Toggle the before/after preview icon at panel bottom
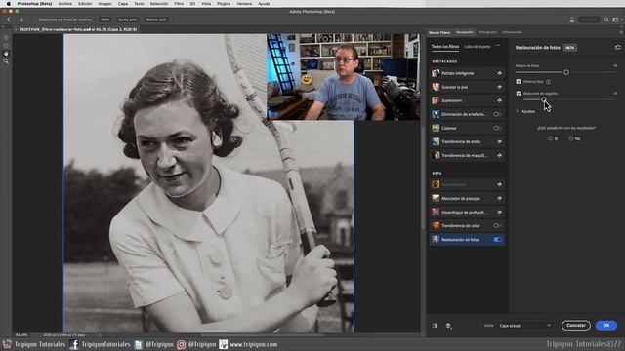This screenshot has height=351, width=625. [435, 325]
